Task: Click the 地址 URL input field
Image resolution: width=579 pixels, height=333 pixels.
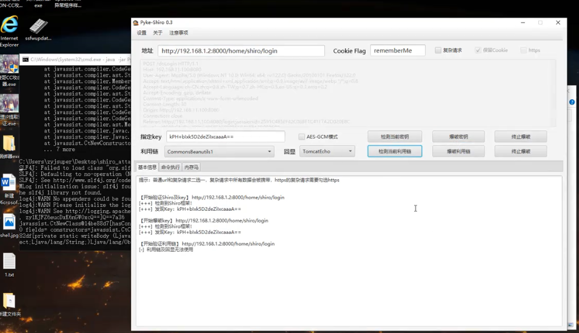Action: [x=241, y=51]
